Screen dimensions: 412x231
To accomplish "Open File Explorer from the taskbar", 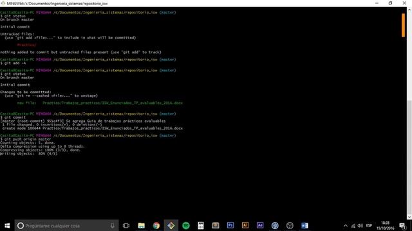I will point(142,225).
